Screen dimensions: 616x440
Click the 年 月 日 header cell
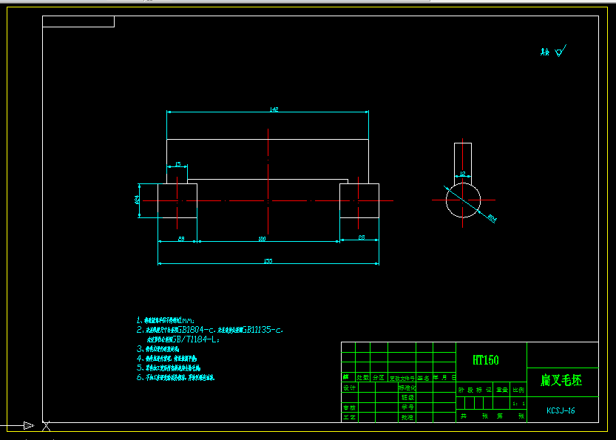444,378
